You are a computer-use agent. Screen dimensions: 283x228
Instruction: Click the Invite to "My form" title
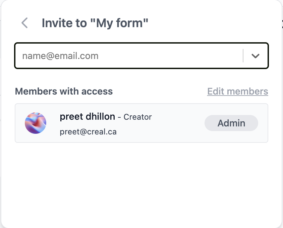coord(95,23)
